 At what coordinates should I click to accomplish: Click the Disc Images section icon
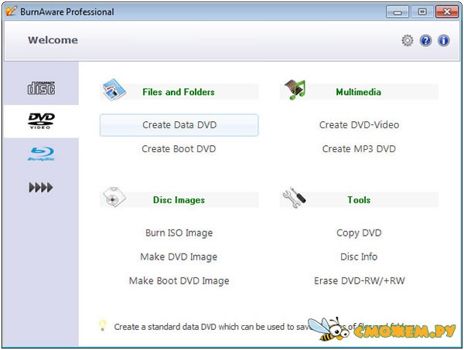pyautogui.click(x=114, y=197)
